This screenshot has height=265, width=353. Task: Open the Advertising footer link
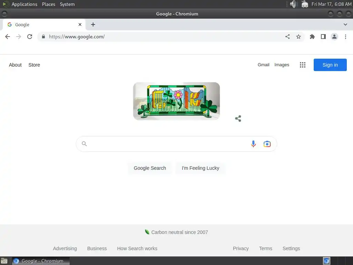click(x=65, y=248)
